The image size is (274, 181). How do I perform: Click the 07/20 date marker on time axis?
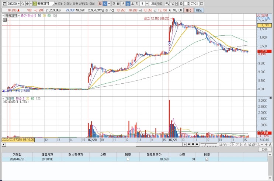click(92, 140)
